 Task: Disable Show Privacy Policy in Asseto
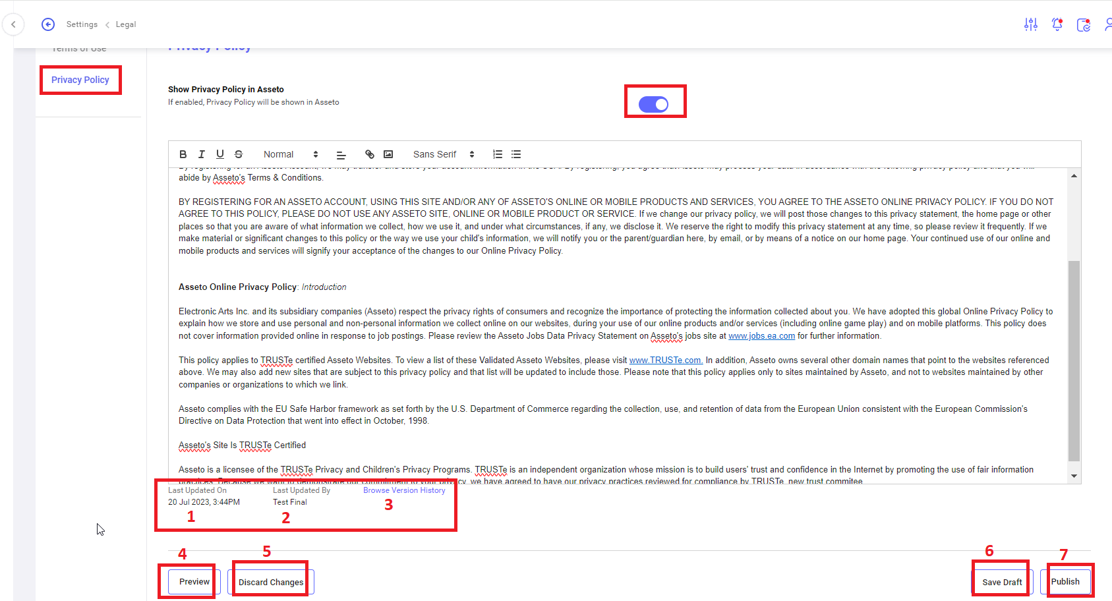click(653, 104)
